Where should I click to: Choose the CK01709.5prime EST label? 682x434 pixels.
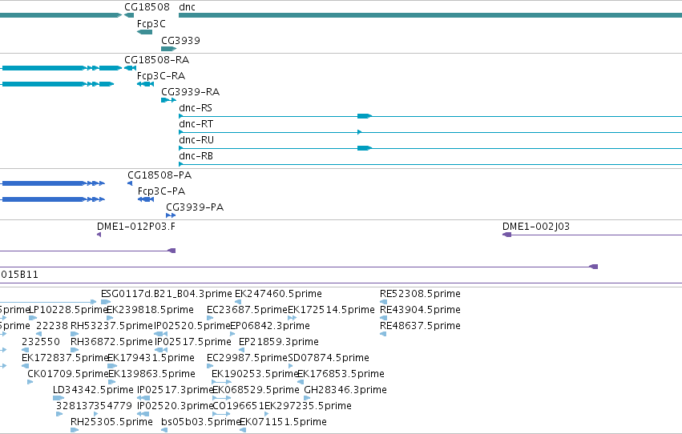[x=68, y=374]
